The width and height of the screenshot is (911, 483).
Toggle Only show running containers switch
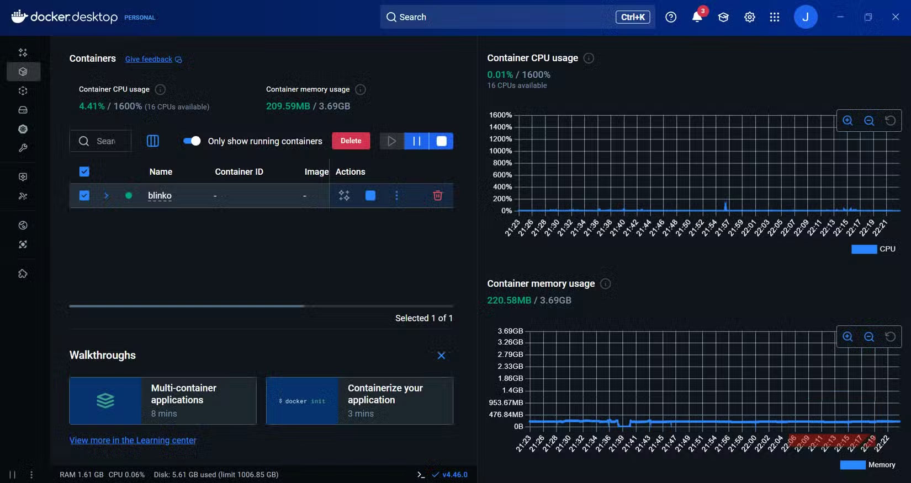click(x=192, y=141)
